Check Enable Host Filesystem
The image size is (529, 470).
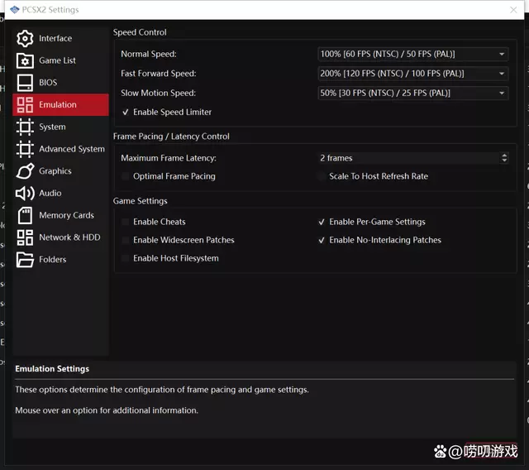(126, 258)
